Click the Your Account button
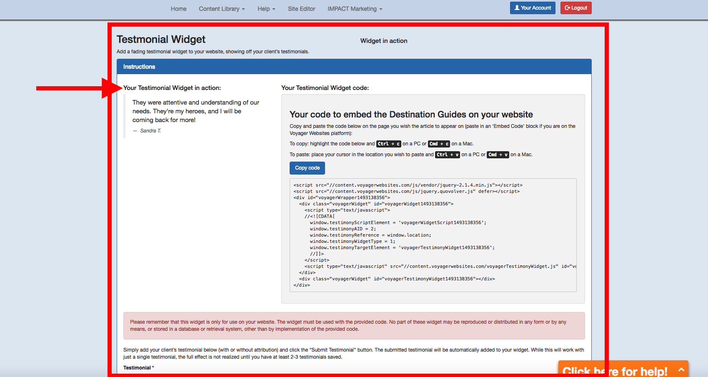The height and width of the screenshot is (377, 708). [533, 8]
